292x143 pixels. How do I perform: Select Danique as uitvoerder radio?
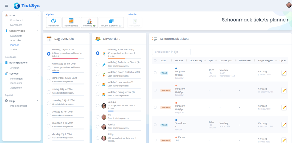pyautogui.click(x=98, y=106)
